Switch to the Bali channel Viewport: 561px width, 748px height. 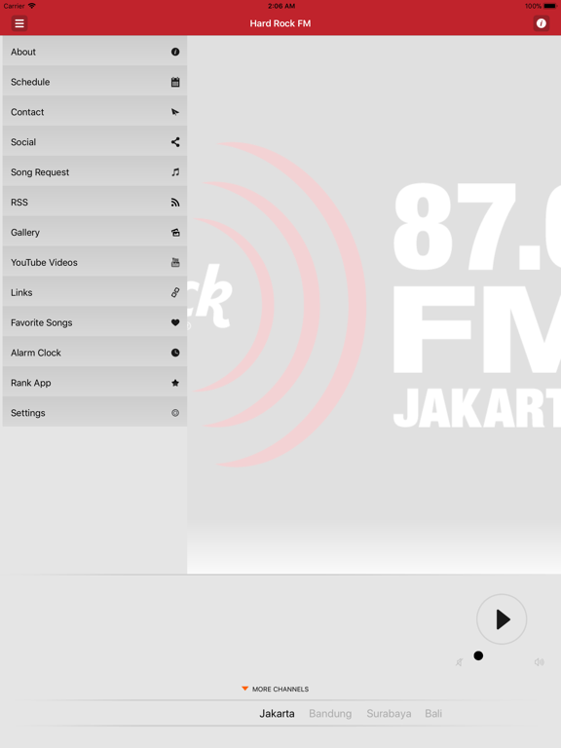click(433, 714)
